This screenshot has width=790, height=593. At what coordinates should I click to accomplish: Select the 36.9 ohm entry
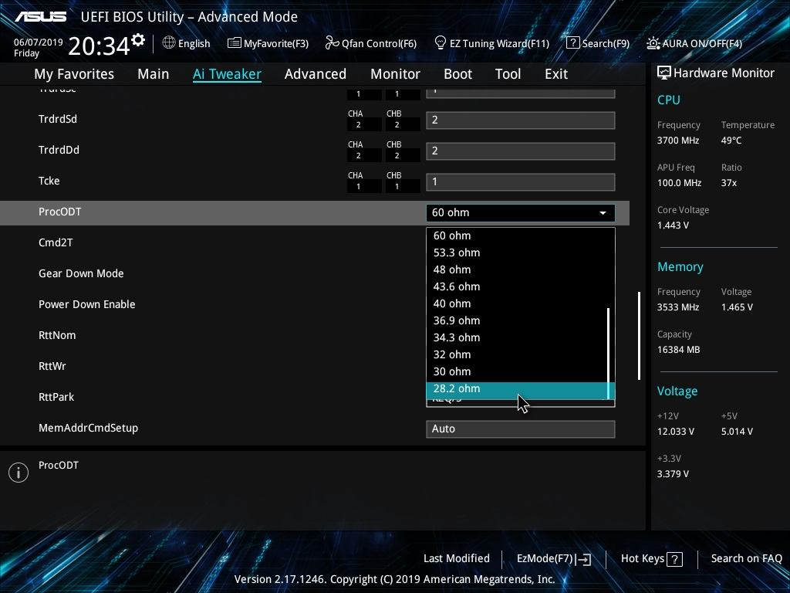coord(518,320)
